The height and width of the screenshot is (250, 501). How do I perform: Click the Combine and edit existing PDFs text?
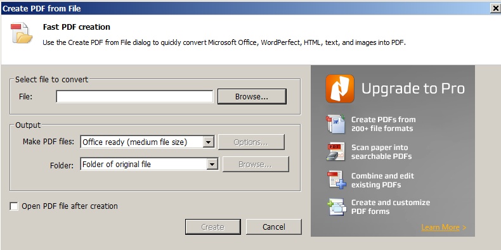tap(382, 180)
